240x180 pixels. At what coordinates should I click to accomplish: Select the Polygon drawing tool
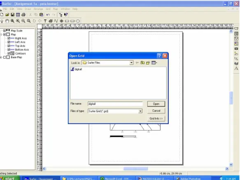[x=51, y=21]
